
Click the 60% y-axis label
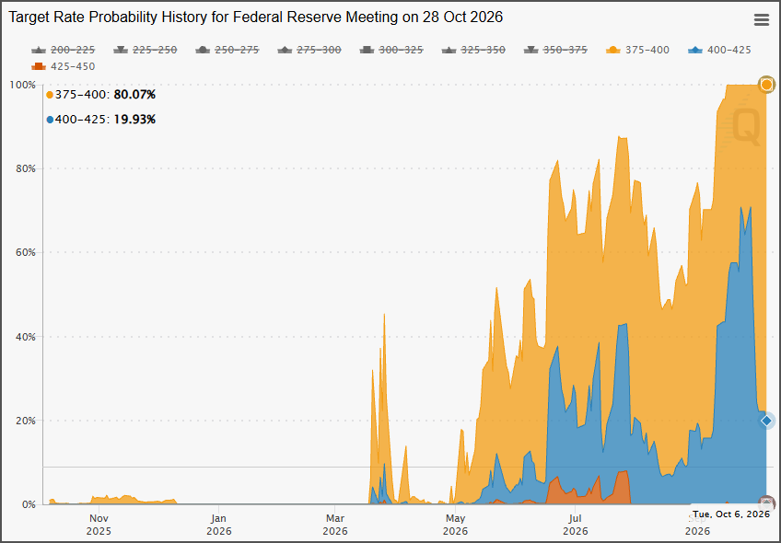click(26, 252)
